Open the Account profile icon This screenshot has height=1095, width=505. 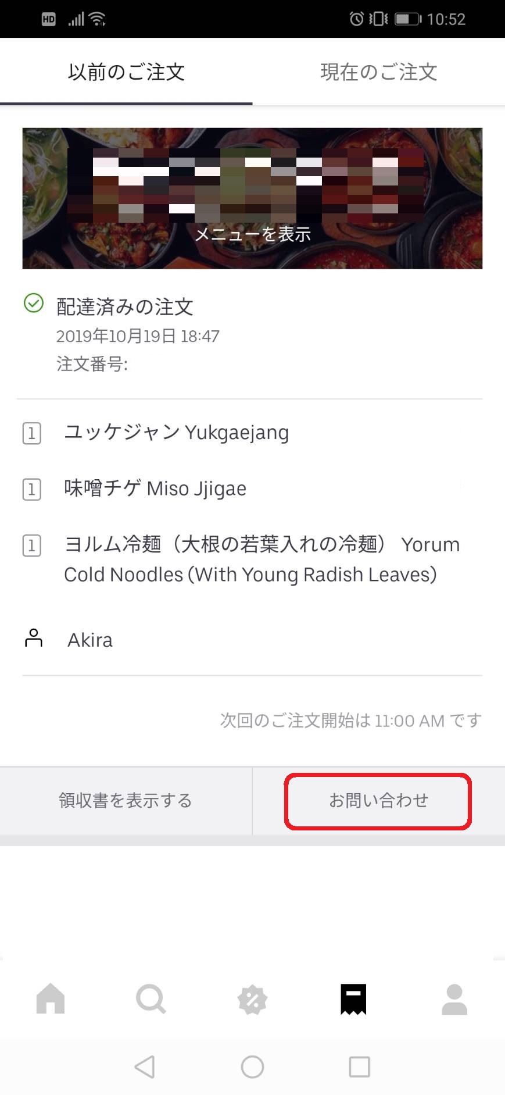(x=454, y=999)
